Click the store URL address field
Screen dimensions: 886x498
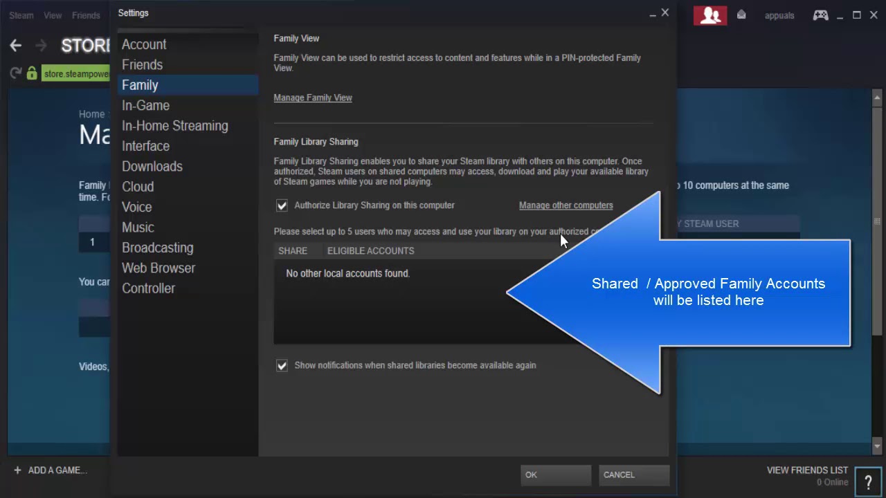(x=75, y=74)
